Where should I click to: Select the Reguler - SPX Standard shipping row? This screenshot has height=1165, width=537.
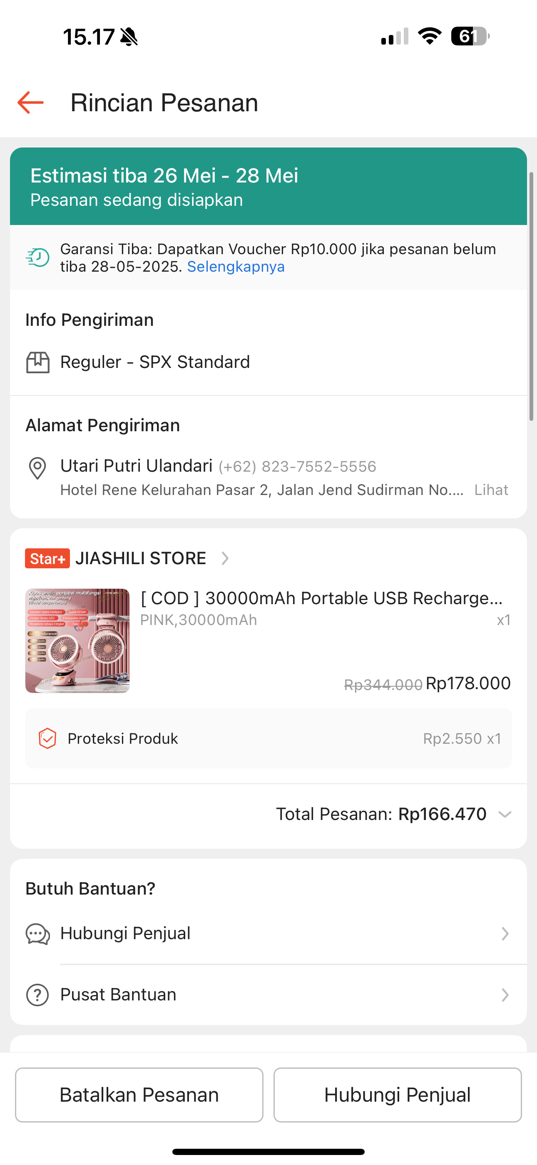[155, 362]
